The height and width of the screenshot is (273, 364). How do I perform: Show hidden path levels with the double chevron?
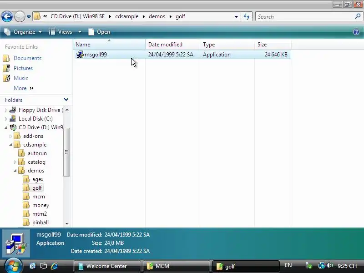(45, 16)
